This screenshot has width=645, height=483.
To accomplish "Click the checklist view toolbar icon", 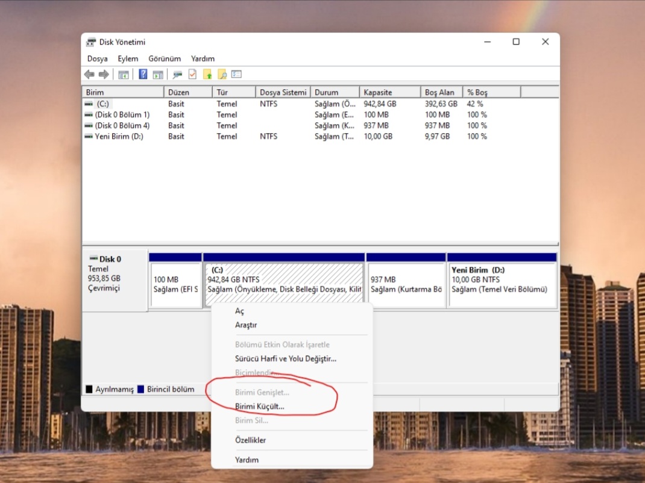I will click(x=236, y=75).
